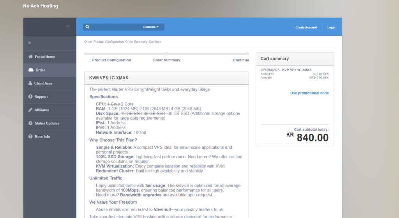
Task: Click the Client Area user icon
Action: pyautogui.click(x=30, y=83)
